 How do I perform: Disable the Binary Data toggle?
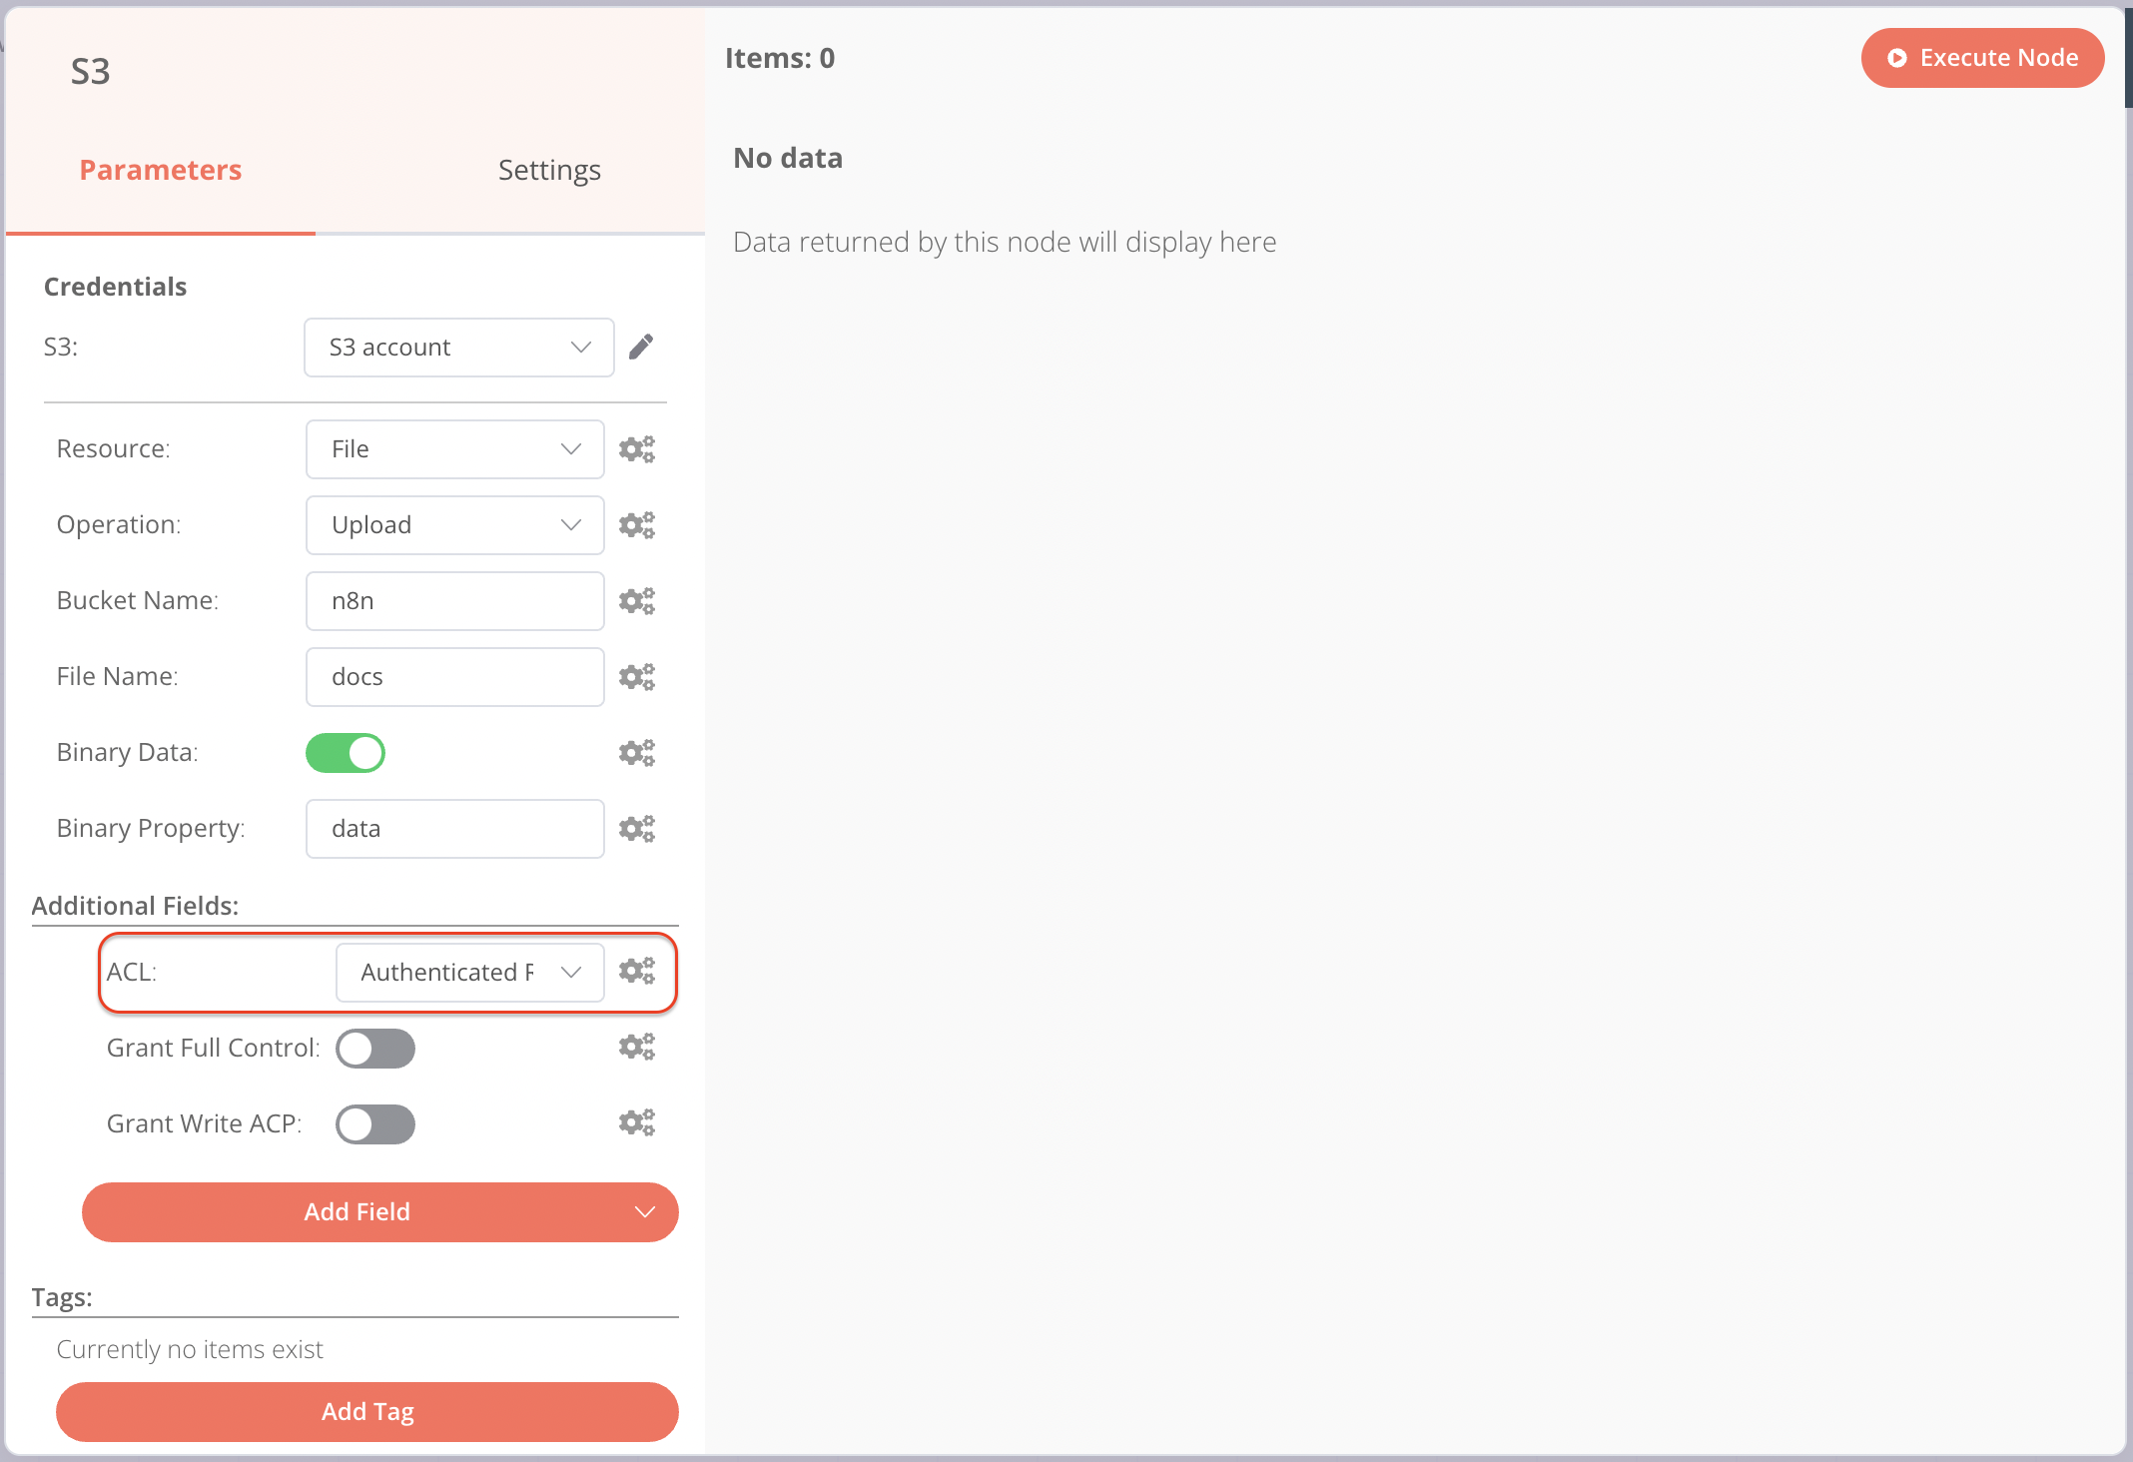pyautogui.click(x=346, y=752)
